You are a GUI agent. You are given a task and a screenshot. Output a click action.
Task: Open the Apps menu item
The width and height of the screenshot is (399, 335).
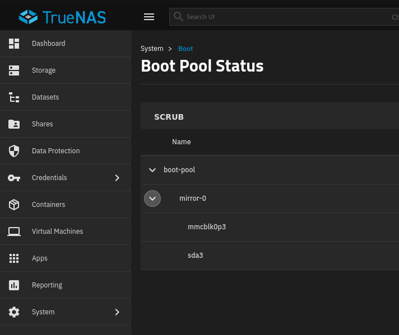click(39, 258)
